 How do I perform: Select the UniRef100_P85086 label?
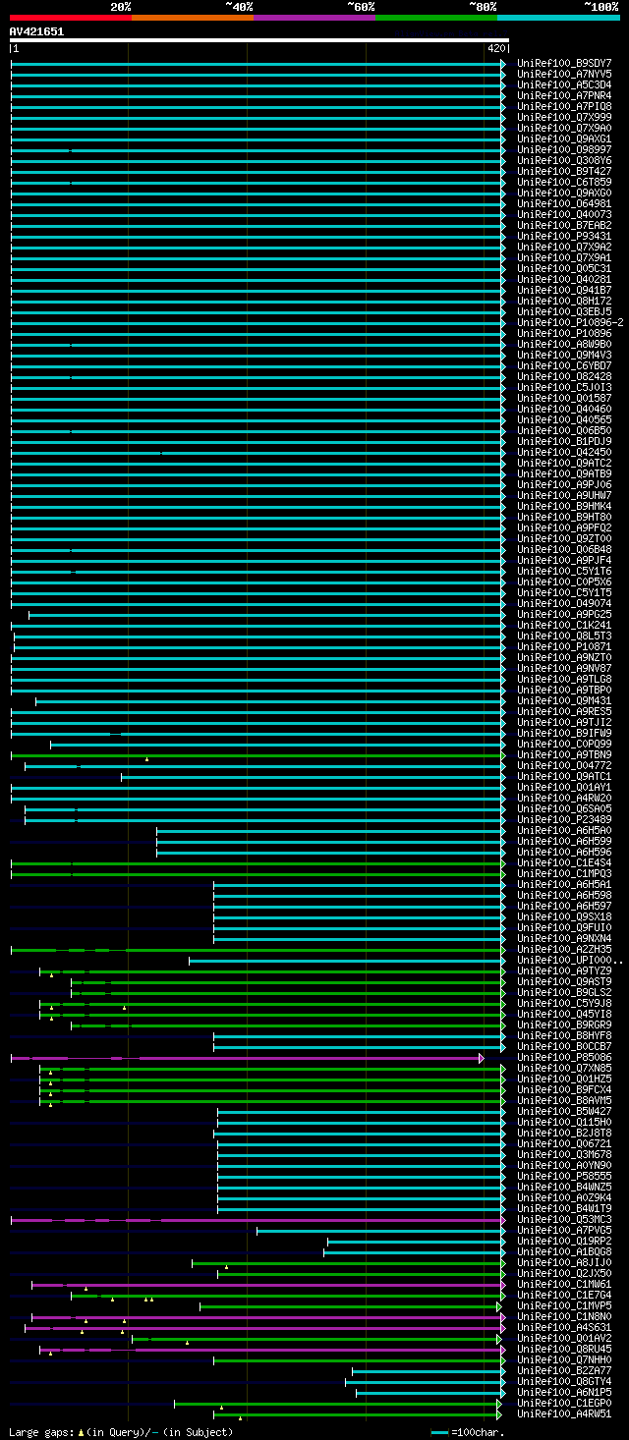point(564,1057)
